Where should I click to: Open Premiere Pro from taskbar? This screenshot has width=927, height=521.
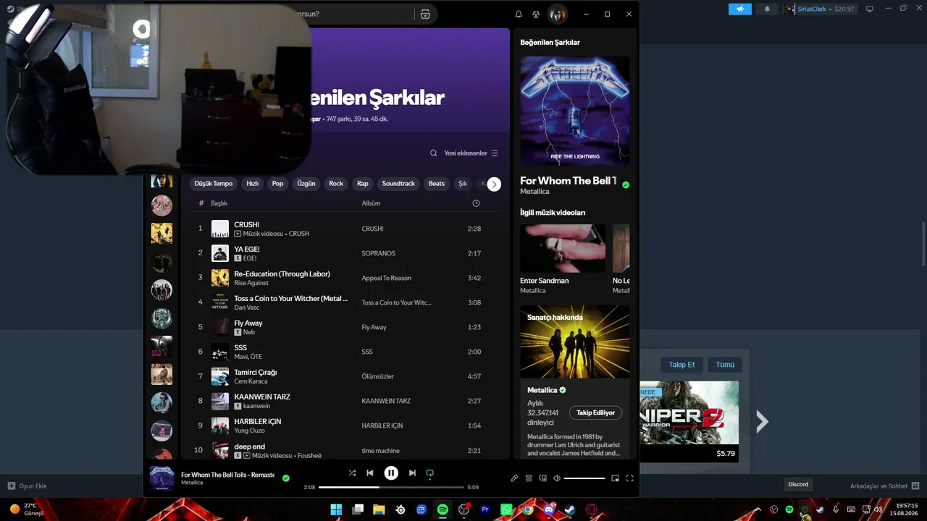pyautogui.click(x=485, y=509)
